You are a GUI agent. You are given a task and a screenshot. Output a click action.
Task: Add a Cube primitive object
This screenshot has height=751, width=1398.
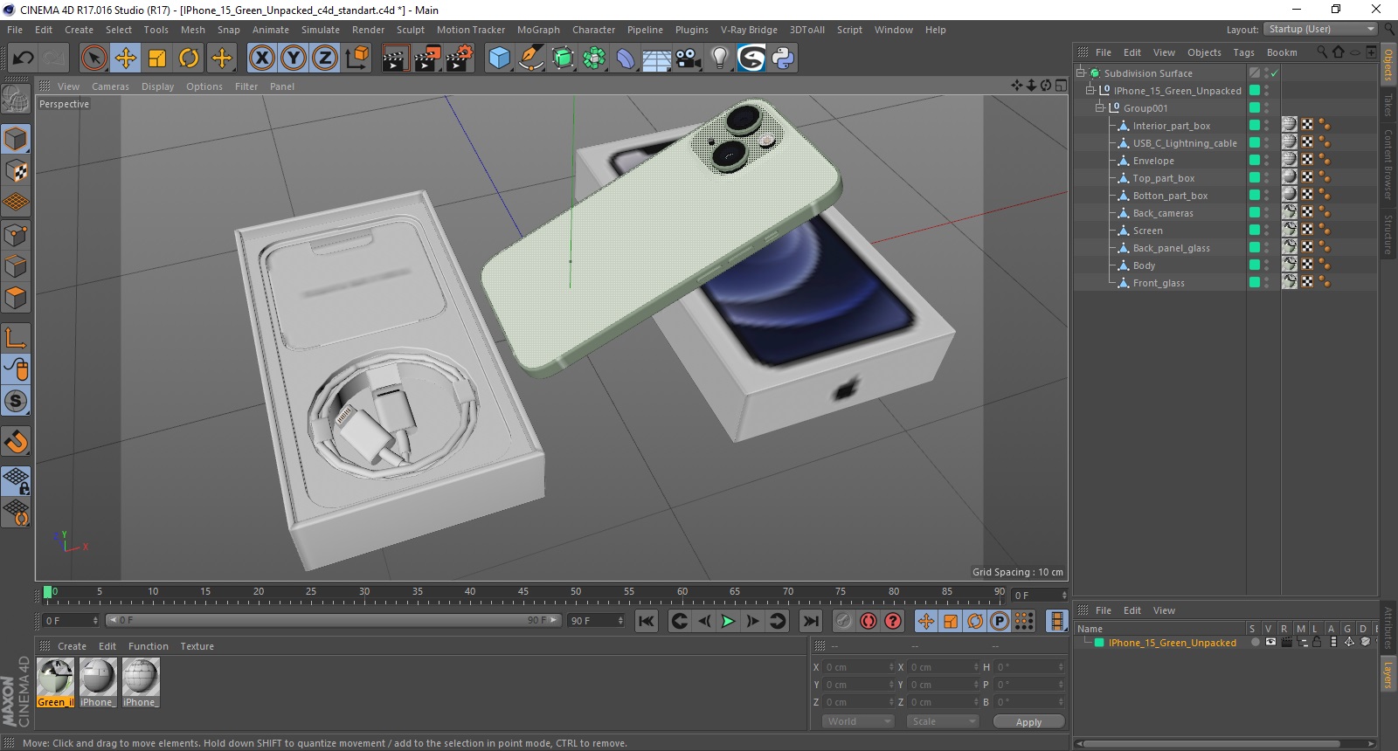click(x=499, y=59)
